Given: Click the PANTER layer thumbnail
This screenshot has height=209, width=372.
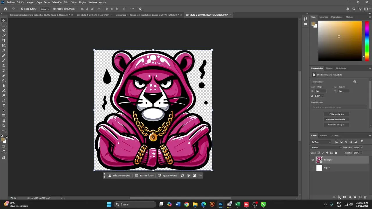Looking at the screenshot, I should (x=319, y=160).
